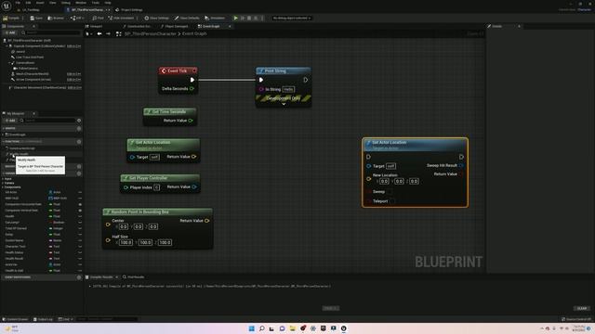The image size is (595, 334).
Task: Expand Print String node advanced options chevron
Action: tap(284, 104)
